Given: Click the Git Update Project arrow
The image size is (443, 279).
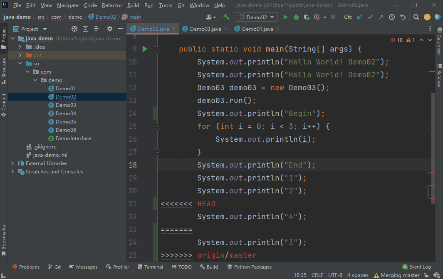Looking at the screenshot, I should [359, 17].
